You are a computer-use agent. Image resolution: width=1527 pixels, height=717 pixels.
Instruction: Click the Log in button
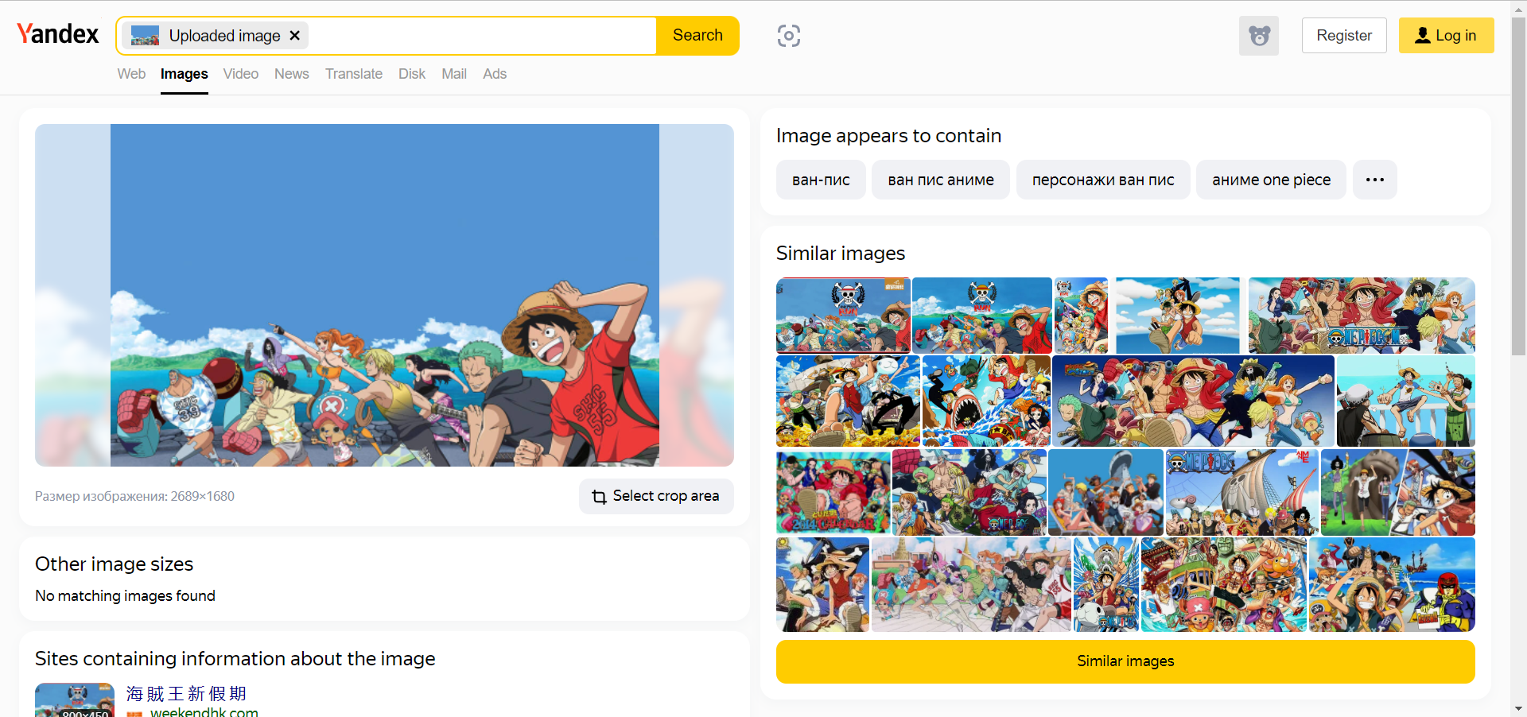(1446, 36)
